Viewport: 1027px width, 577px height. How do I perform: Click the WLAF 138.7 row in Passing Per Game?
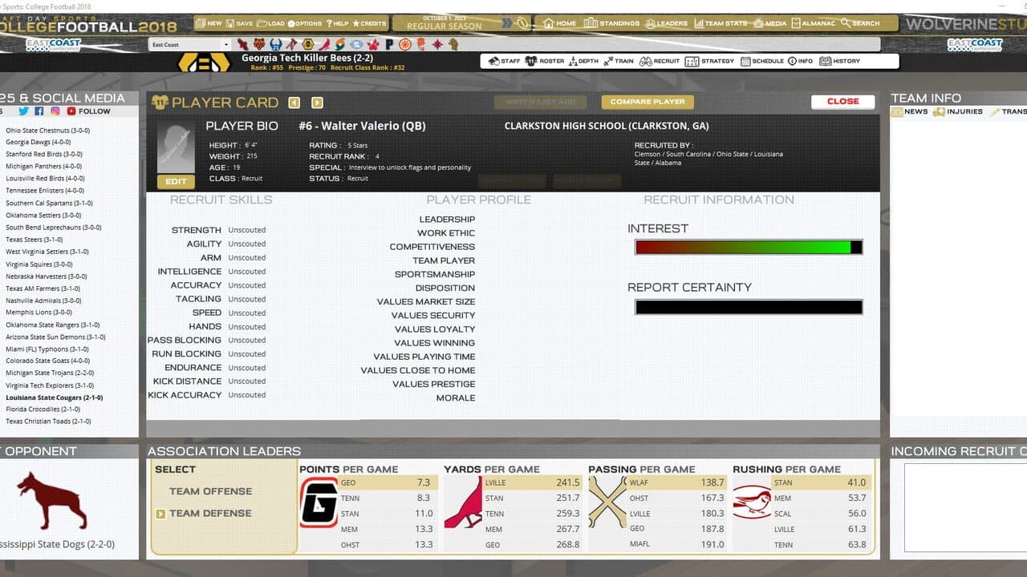pyautogui.click(x=677, y=483)
